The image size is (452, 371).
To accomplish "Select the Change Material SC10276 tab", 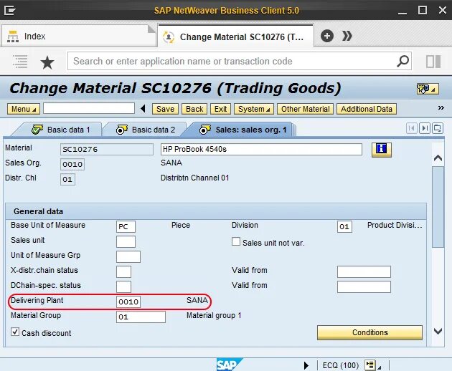I will pos(235,37).
